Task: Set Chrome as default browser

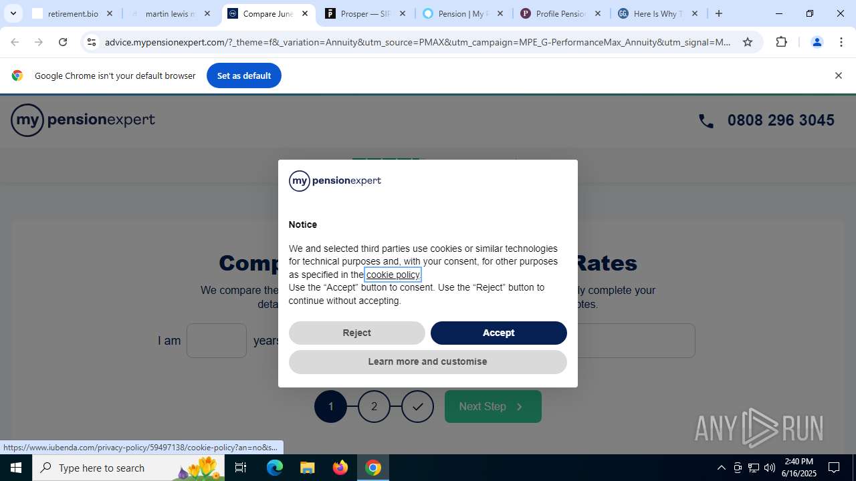Action: pyautogui.click(x=244, y=75)
